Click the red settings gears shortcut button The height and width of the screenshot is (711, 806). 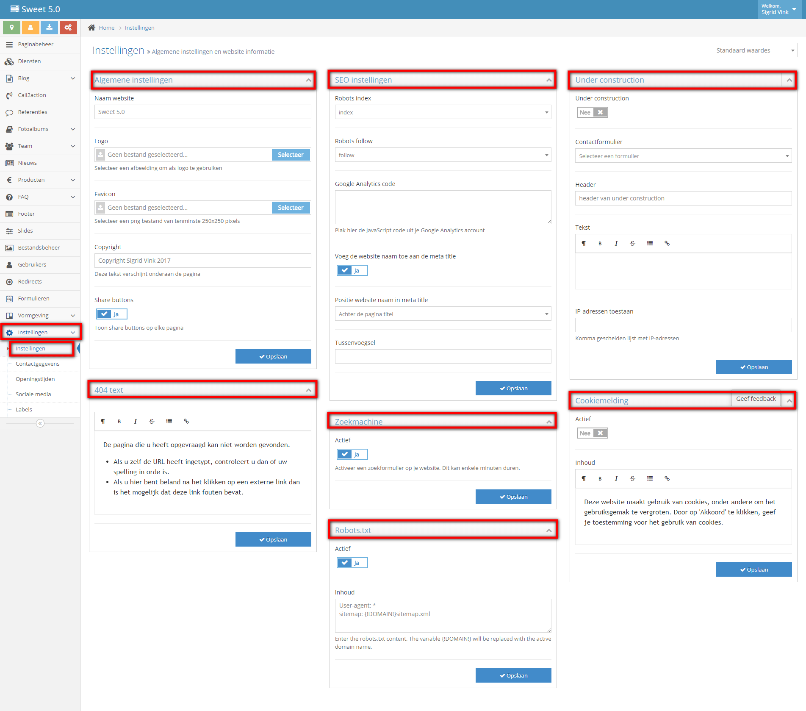click(68, 28)
